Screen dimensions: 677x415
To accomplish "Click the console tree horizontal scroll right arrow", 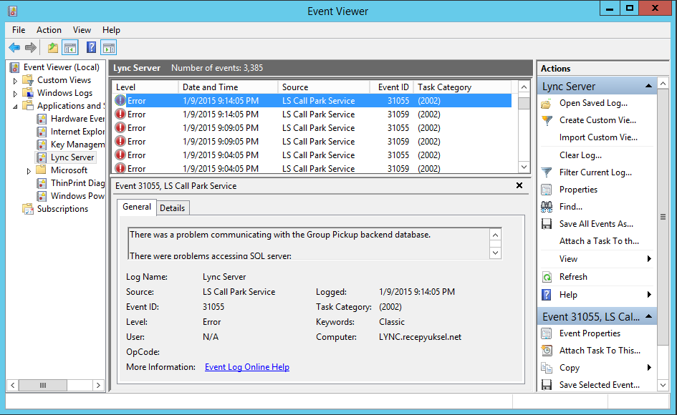I will pos(98,385).
